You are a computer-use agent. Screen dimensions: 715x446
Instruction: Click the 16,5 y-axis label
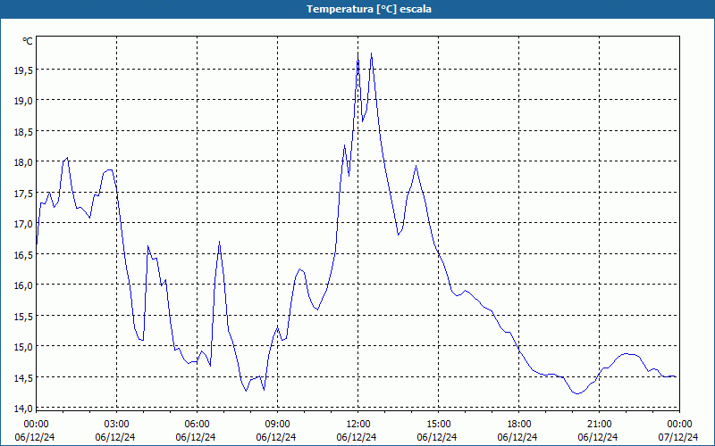coord(23,254)
